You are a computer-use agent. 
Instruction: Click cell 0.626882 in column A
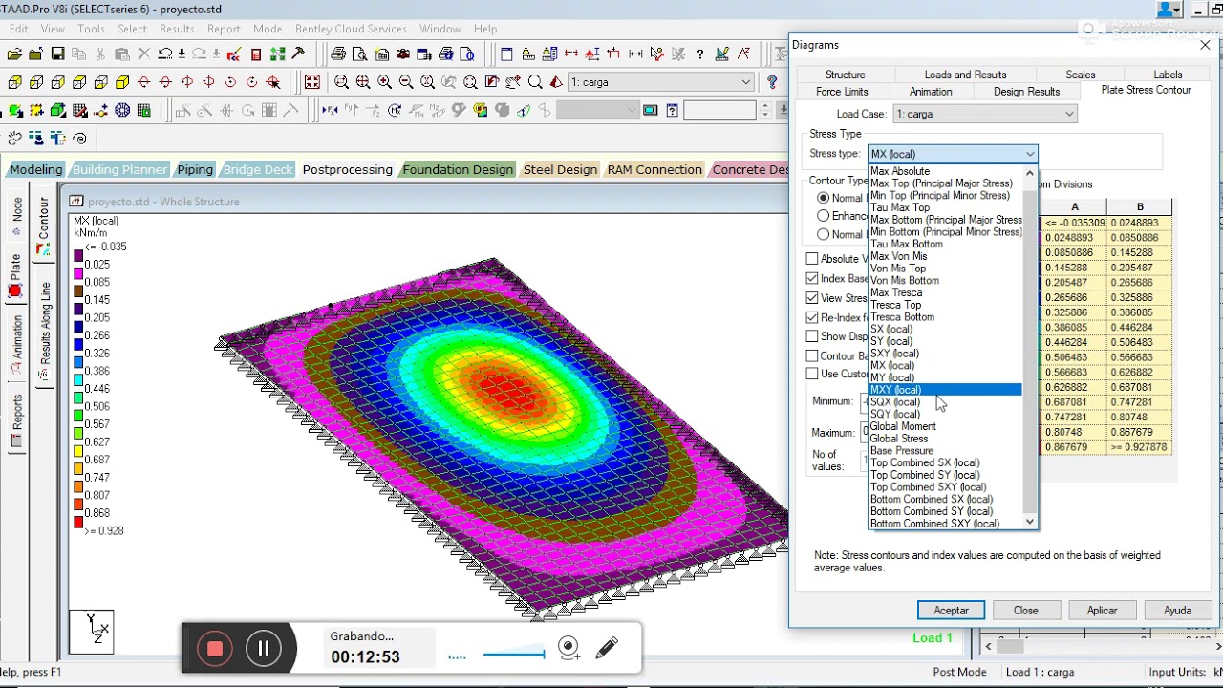pyautogui.click(x=1074, y=387)
